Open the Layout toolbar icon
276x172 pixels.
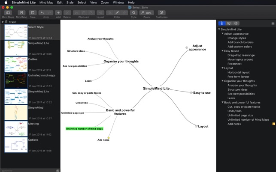tap(100, 13)
